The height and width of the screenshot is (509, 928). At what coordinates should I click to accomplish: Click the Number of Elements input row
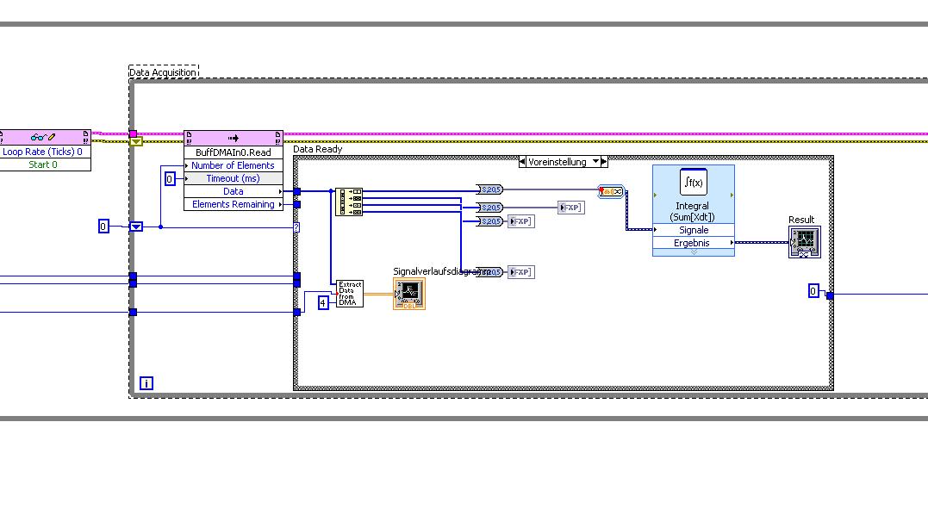pos(234,165)
